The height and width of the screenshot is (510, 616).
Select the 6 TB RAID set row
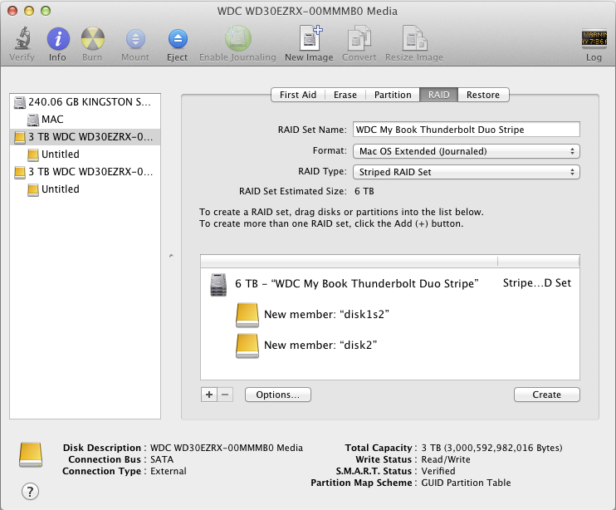[x=389, y=284]
